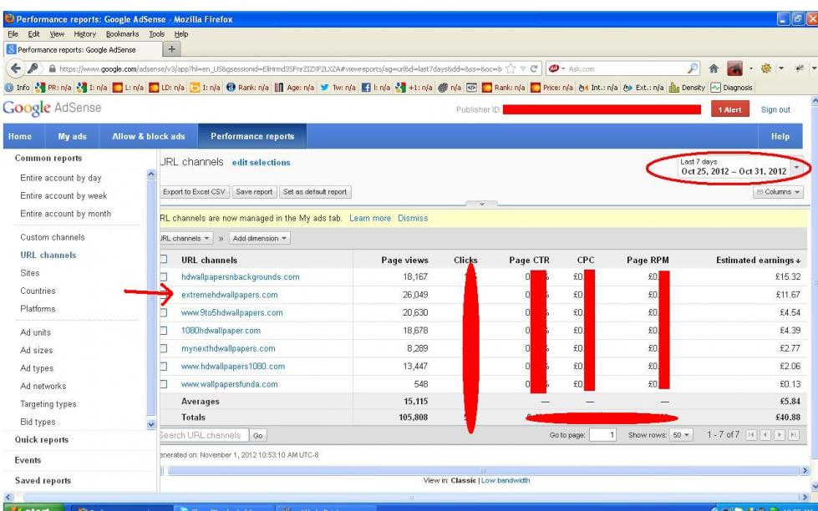Open the Show rows 50 dropdown
The image size is (818, 511).
(x=681, y=435)
